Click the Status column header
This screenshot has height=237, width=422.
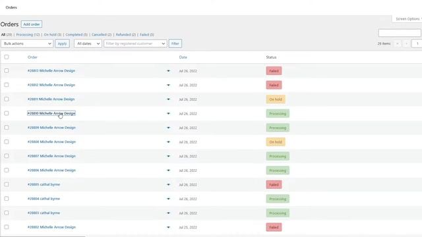click(271, 57)
